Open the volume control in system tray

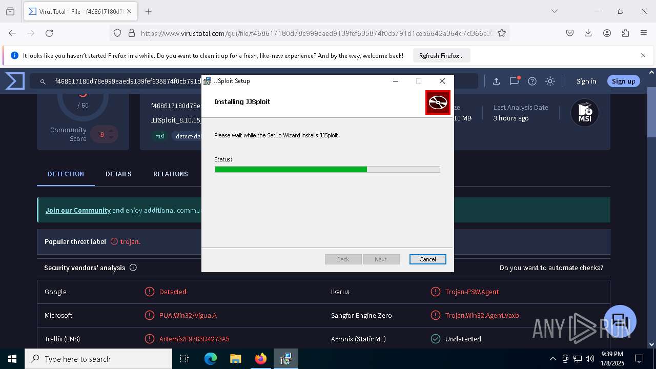click(x=590, y=359)
